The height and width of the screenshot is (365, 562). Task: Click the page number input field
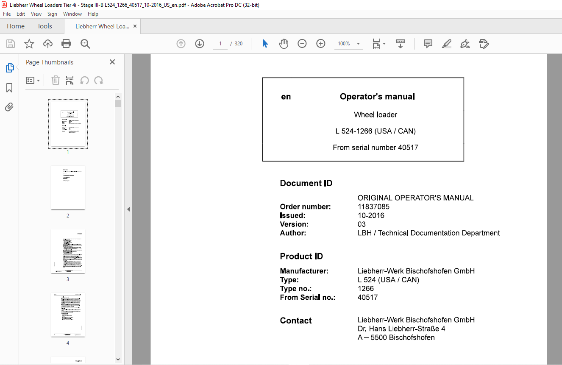[220, 44]
